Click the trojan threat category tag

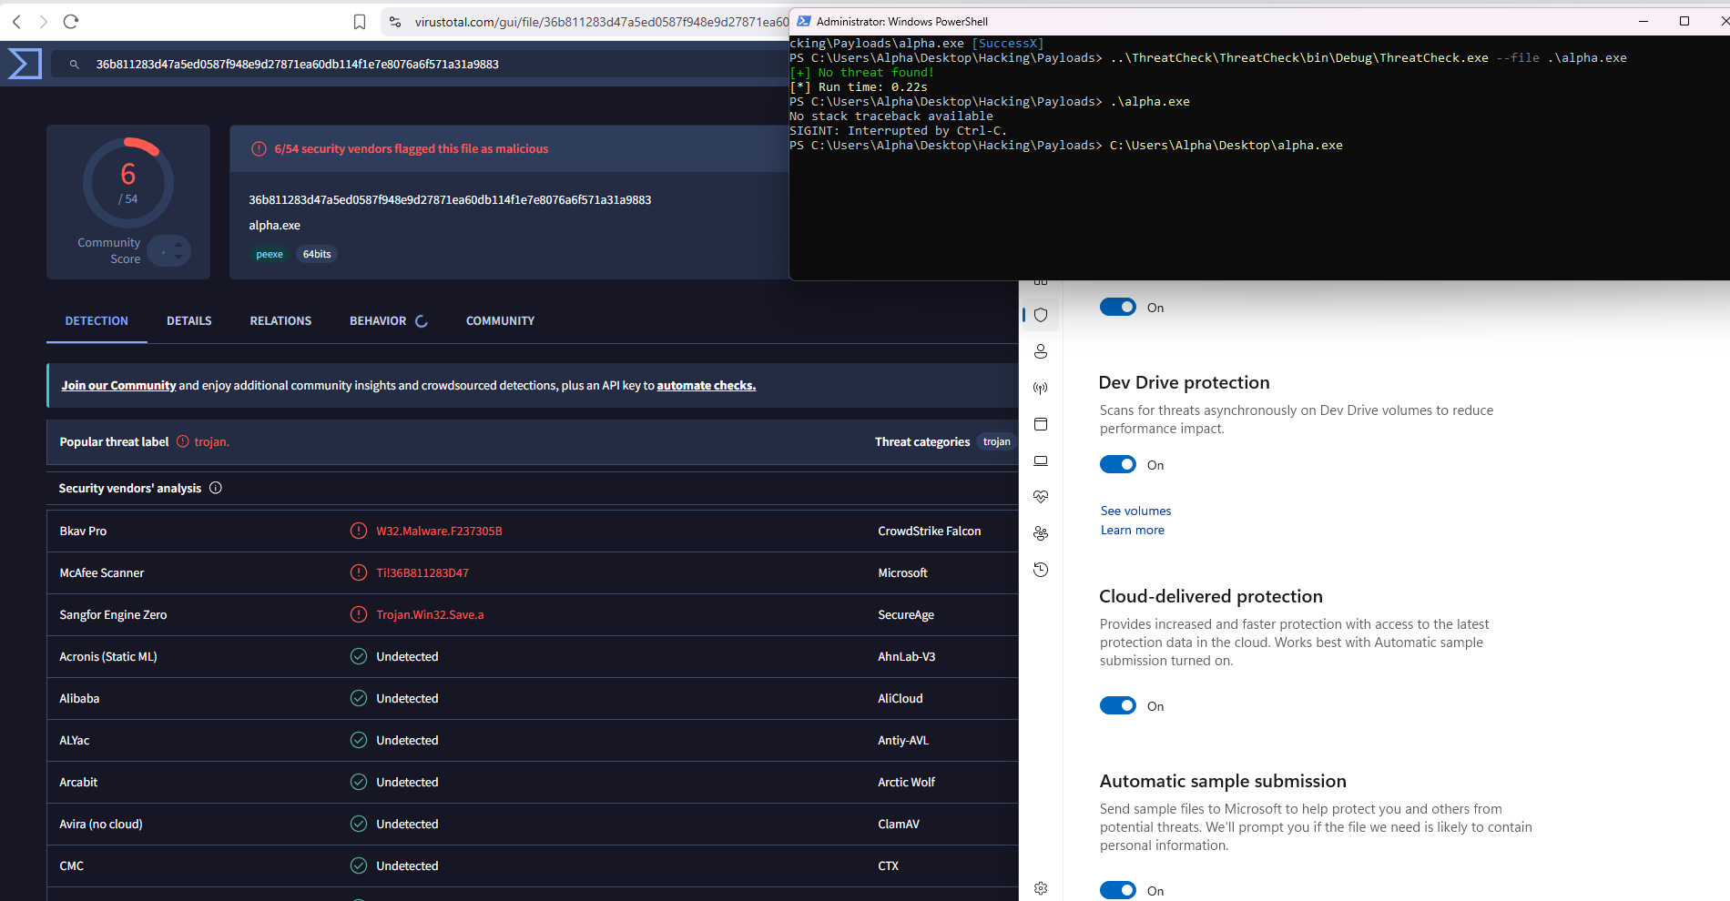[x=996, y=442]
